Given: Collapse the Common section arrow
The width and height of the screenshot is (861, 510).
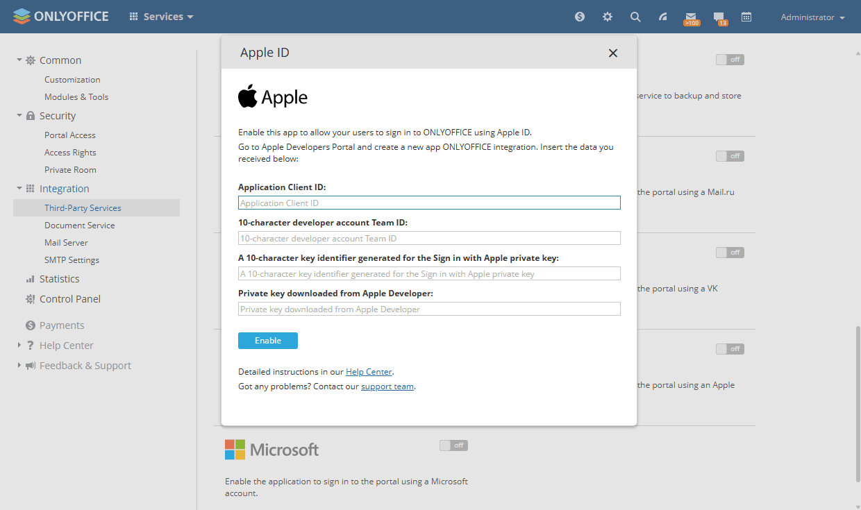Looking at the screenshot, I should click(19, 60).
